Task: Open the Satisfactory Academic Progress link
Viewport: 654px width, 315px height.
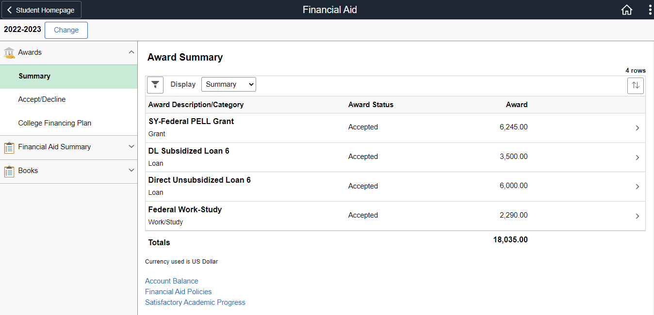Action: tap(195, 302)
